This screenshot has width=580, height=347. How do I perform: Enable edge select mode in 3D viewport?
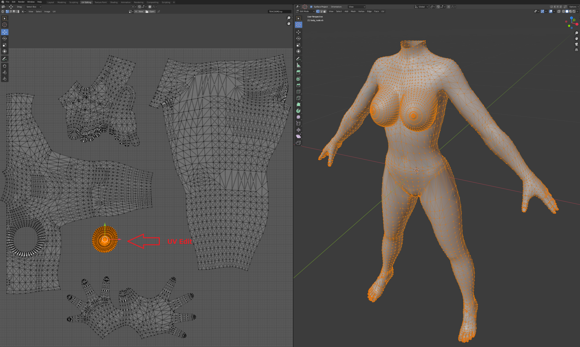tap(321, 11)
